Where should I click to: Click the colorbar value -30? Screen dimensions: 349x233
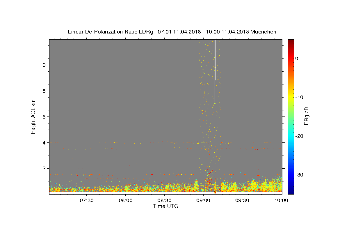click(x=299, y=175)
